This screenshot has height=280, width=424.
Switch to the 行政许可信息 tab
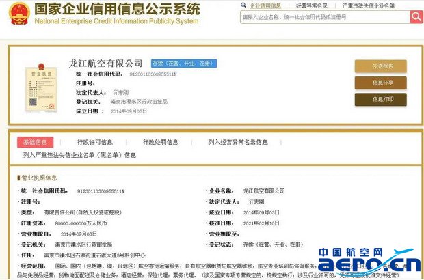coord(94,142)
